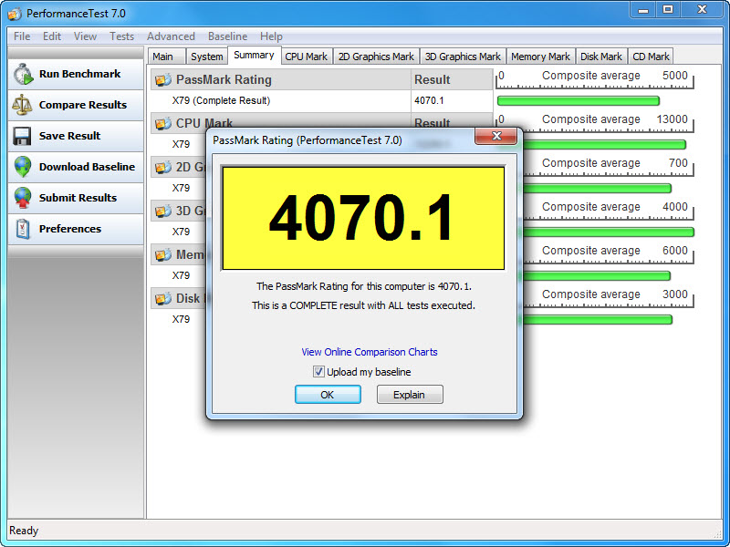
Task: Click the Compare Results label
Action: click(x=83, y=105)
